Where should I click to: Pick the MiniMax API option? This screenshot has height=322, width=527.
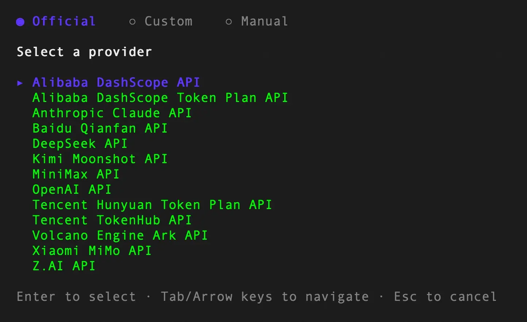76,174
